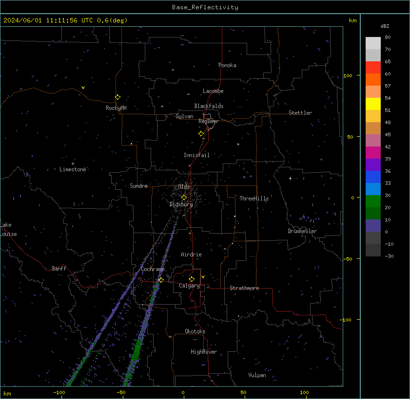The width and height of the screenshot is (410, 399).
Task: Click the green radar echo southwest of Okotoks
Action: 137,350
